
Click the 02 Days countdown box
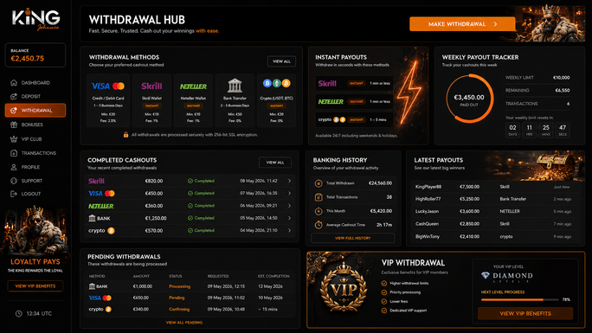512,130
